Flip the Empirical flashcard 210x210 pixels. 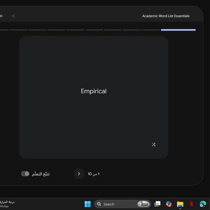click(x=94, y=97)
